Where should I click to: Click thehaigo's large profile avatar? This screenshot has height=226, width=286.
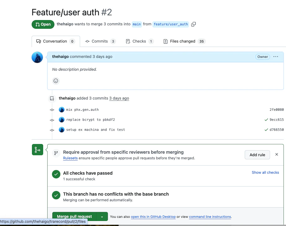(x=37, y=57)
